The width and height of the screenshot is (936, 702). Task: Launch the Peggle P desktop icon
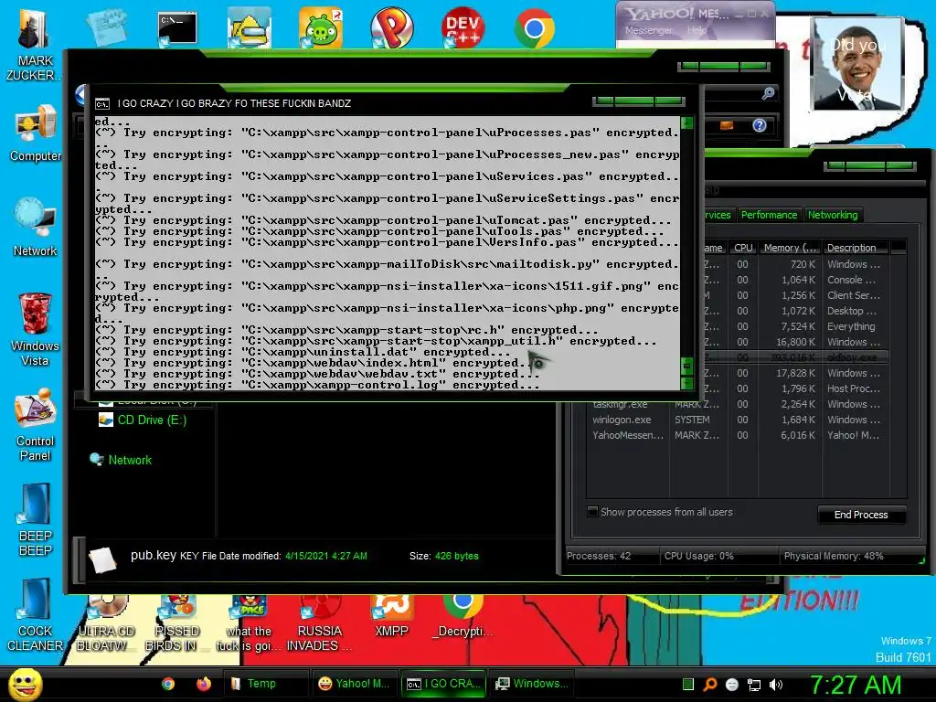coord(391,27)
